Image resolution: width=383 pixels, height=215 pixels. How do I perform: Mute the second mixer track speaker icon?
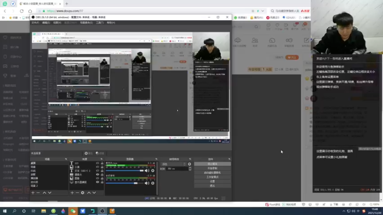(147, 183)
